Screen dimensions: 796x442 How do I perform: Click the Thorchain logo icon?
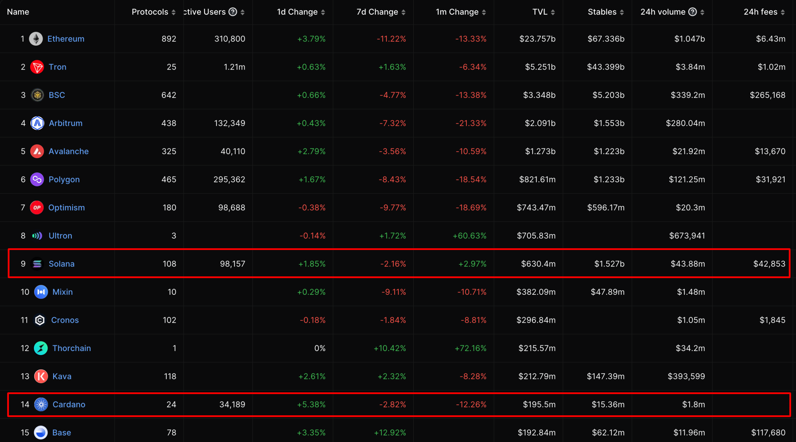[x=41, y=348]
